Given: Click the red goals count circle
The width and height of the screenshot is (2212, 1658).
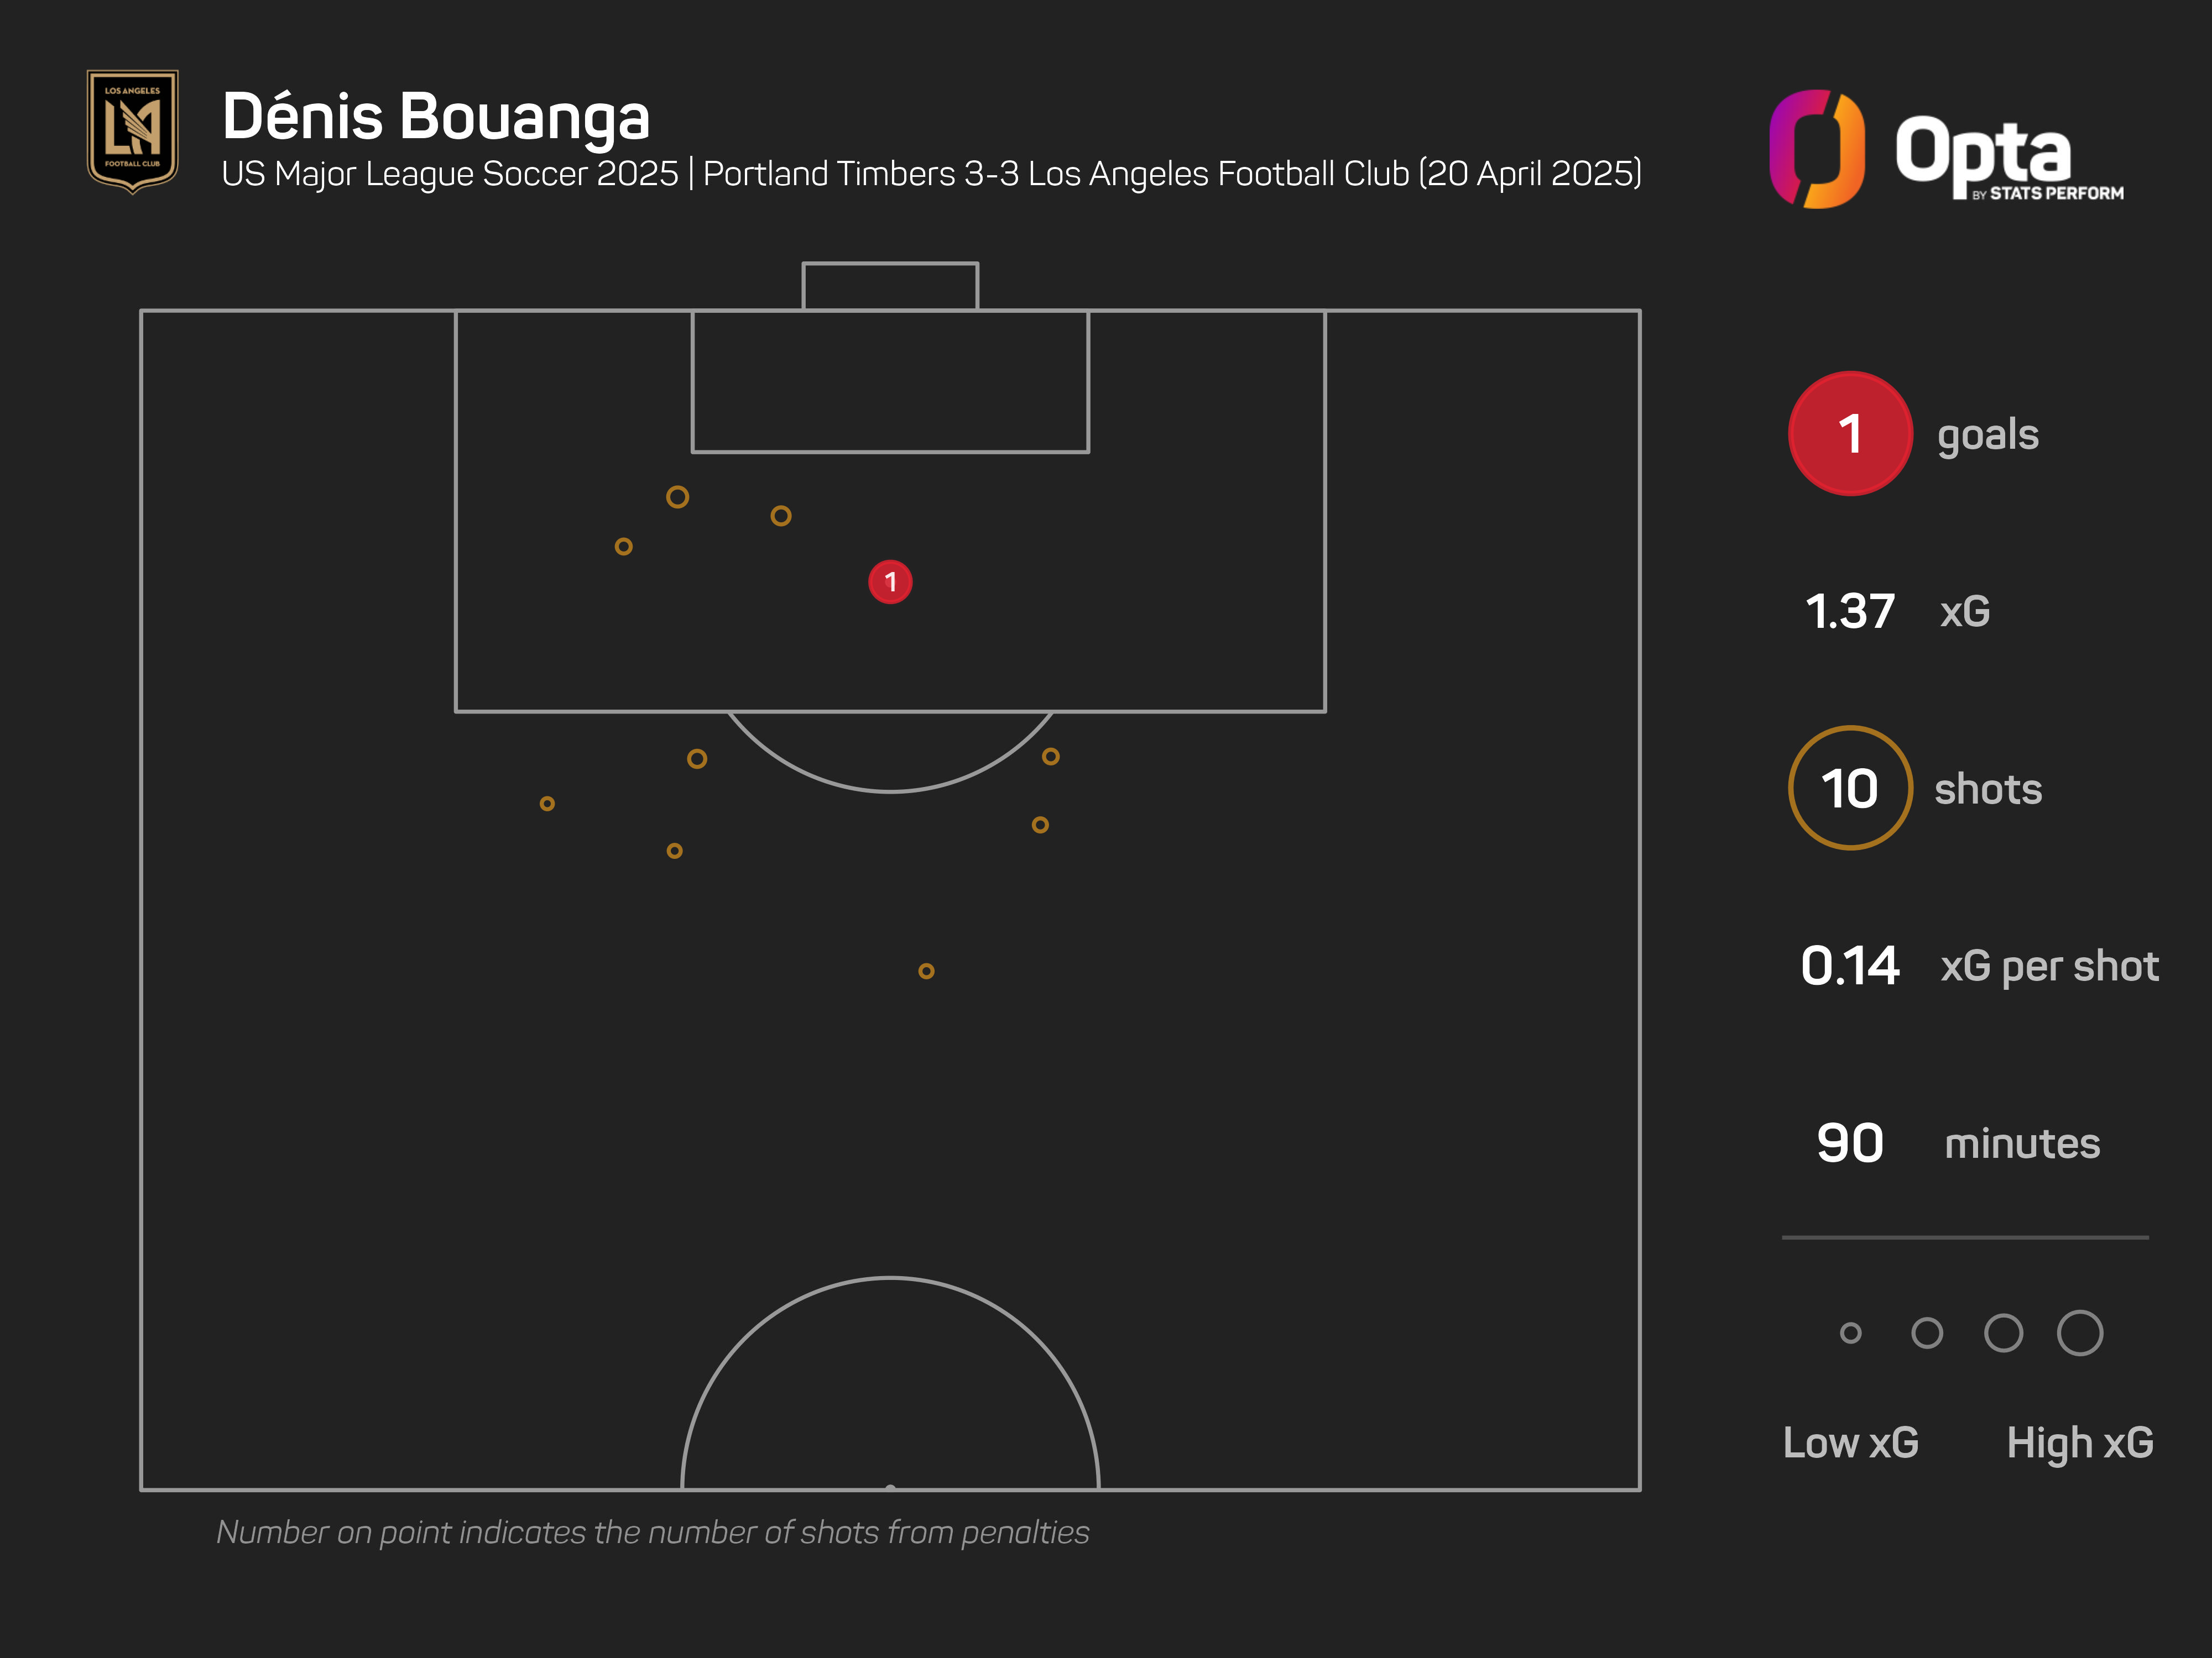Looking at the screenshot, I should pyautogui.click(x=1850, y=434).
